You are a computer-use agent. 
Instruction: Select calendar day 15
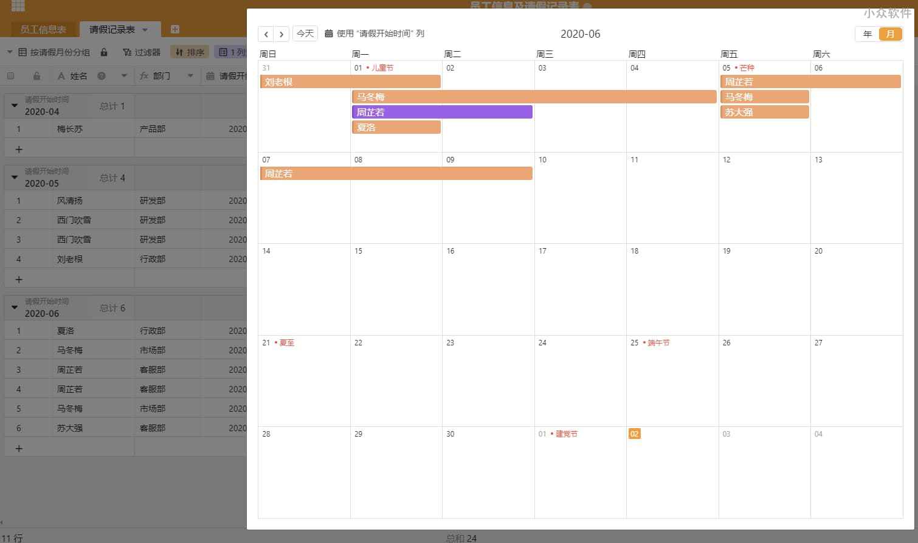396,289
